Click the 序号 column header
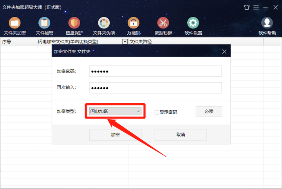Screen dimensions: 282x189 point(19,42)
